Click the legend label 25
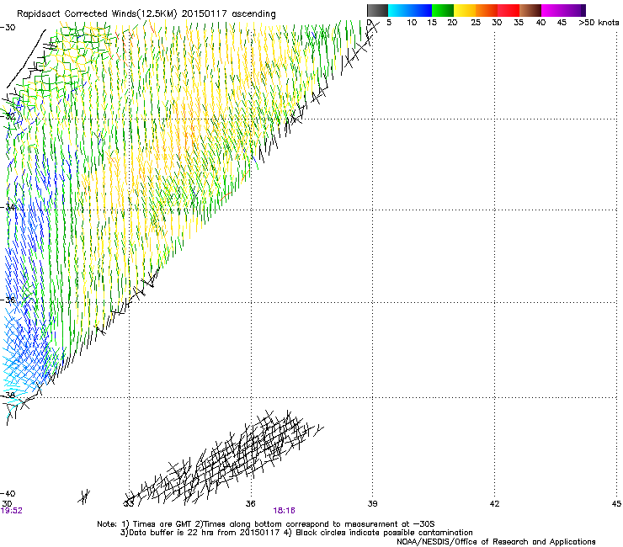 tap(476, 23)
